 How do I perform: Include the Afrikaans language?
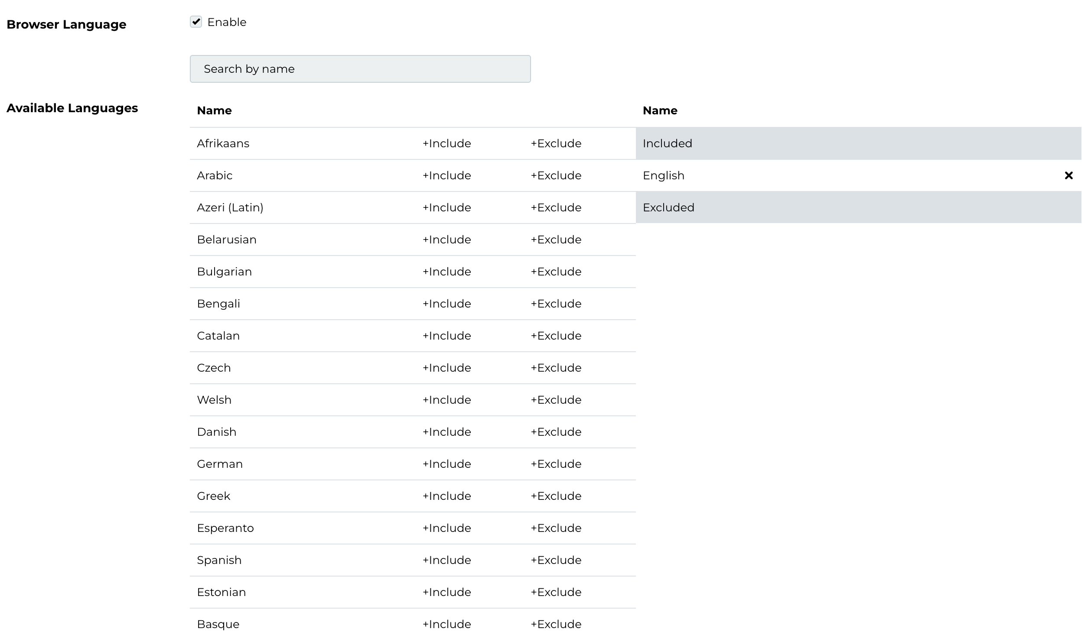click(446, 143)
